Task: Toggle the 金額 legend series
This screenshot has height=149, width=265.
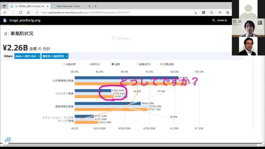Action: (116, 64)
